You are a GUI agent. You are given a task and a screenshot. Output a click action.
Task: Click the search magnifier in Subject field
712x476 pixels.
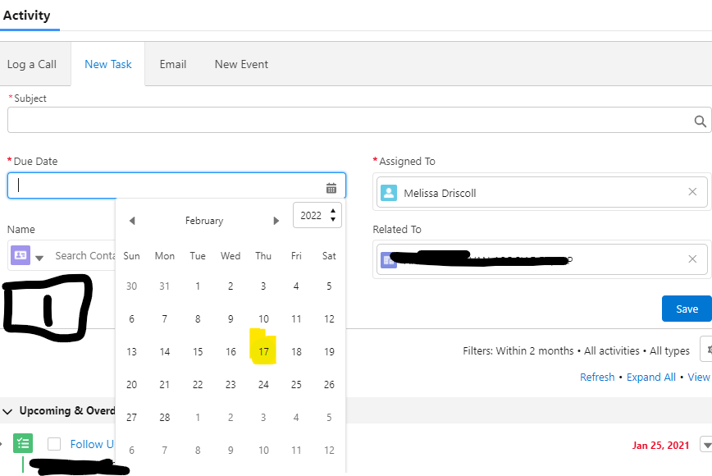pos(700,121)
